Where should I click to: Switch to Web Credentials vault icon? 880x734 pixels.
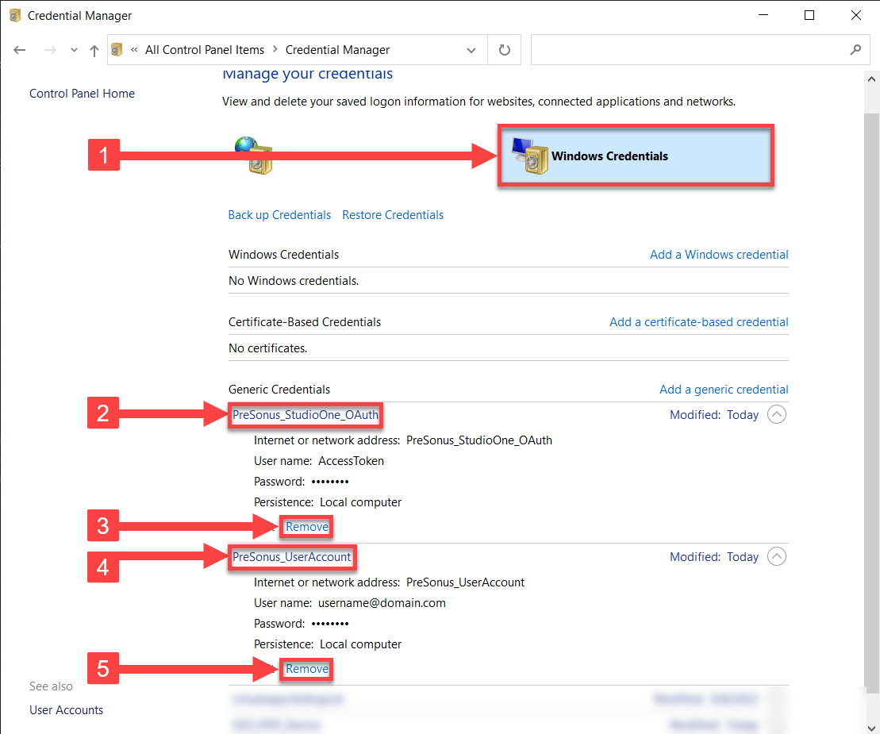[x=254, y=156]
